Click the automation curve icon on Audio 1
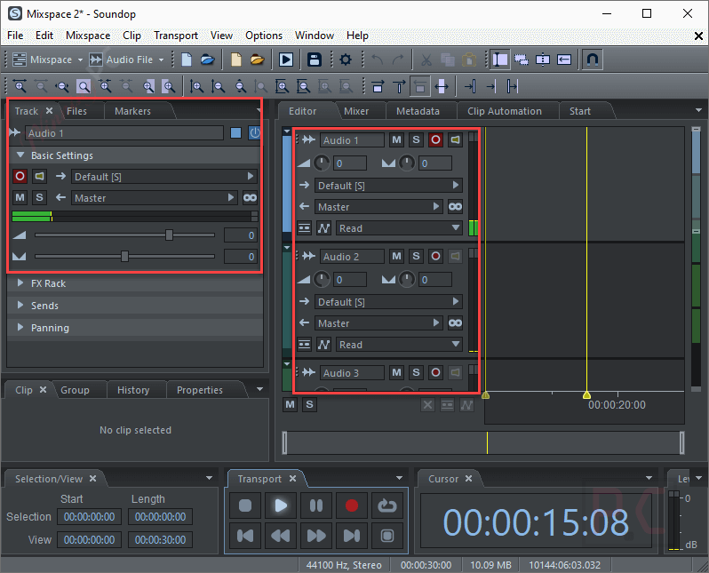This screenshot has height=573, width=709. coord(323,228)
